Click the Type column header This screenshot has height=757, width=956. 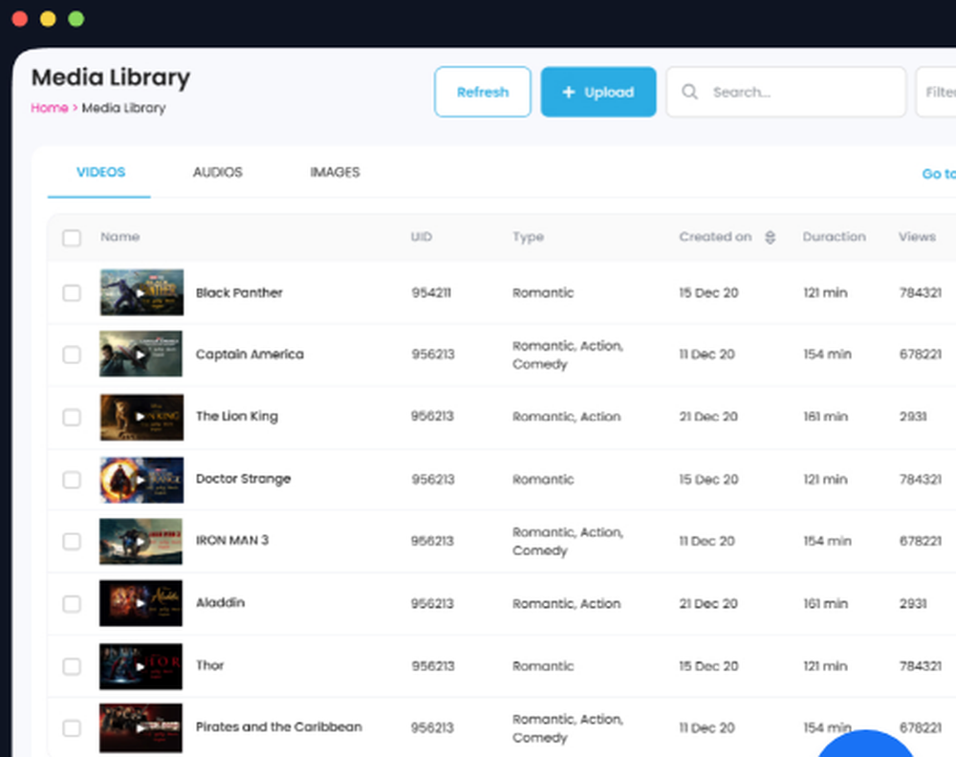[528, 237]
